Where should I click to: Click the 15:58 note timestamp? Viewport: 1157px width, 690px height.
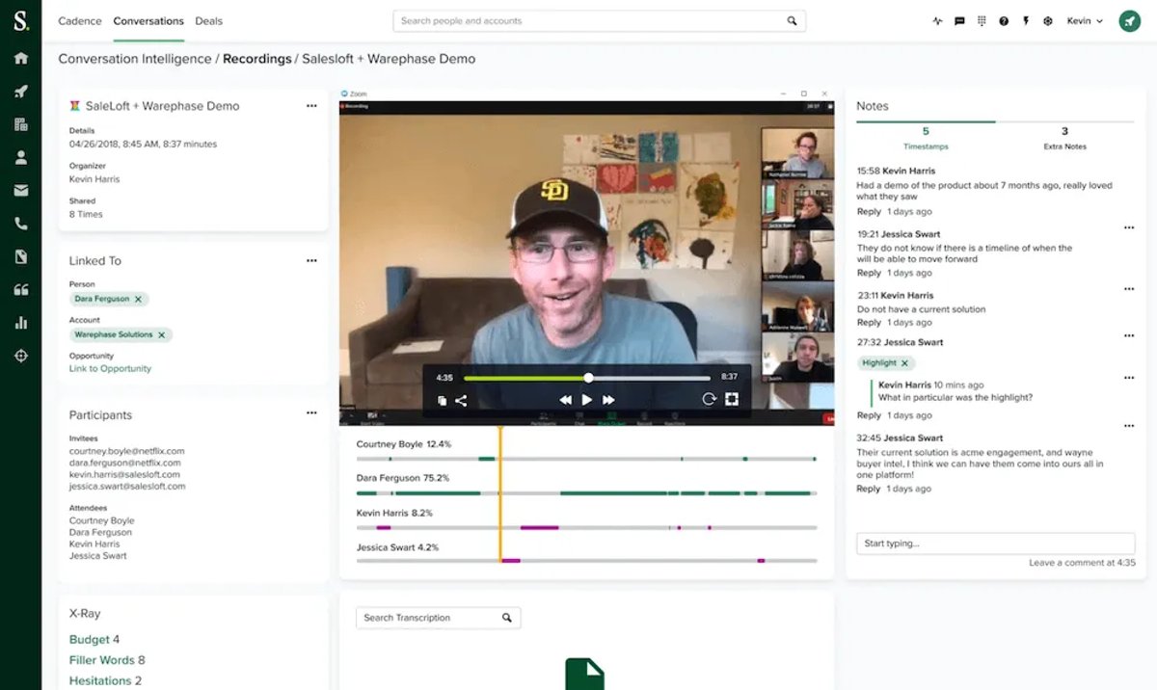868,171
